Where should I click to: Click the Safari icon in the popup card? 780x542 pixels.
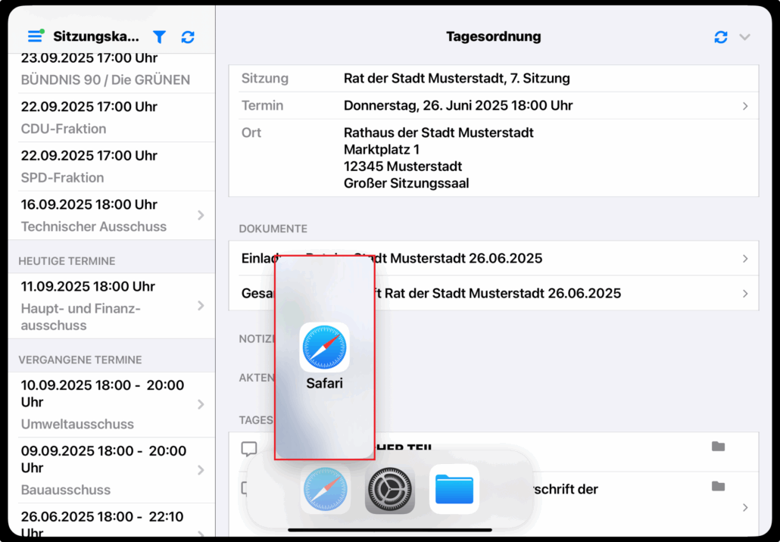coord(324,347)
